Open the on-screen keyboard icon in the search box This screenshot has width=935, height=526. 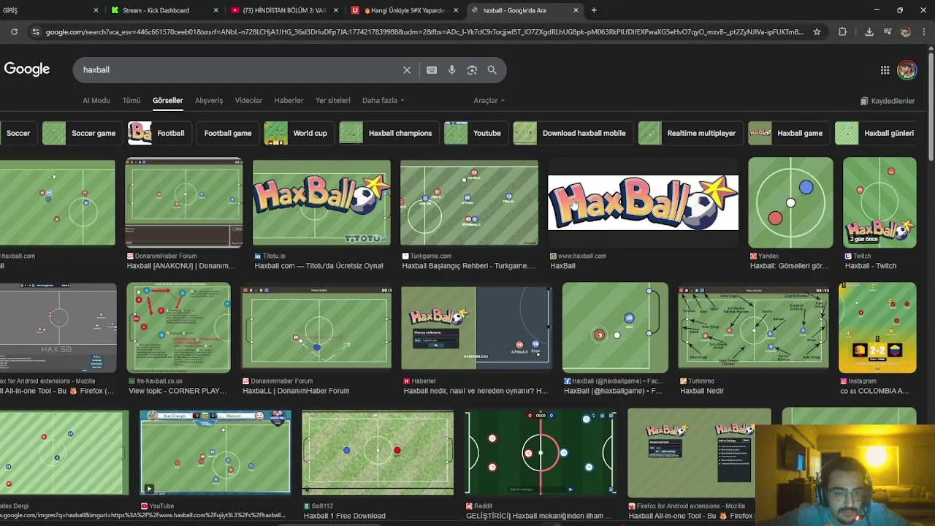[432, 70]
